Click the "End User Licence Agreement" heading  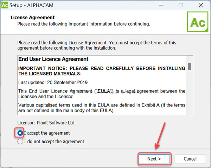tap(53, 59)
